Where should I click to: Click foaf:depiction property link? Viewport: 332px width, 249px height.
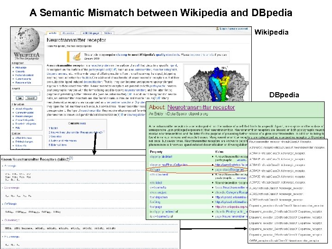(x=159, y=197)
